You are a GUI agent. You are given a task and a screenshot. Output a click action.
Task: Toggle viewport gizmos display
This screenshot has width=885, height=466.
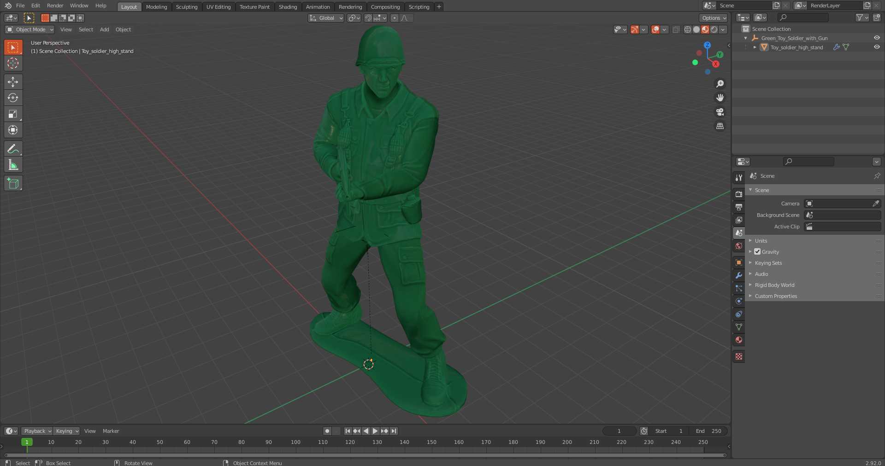click(635, 29)
